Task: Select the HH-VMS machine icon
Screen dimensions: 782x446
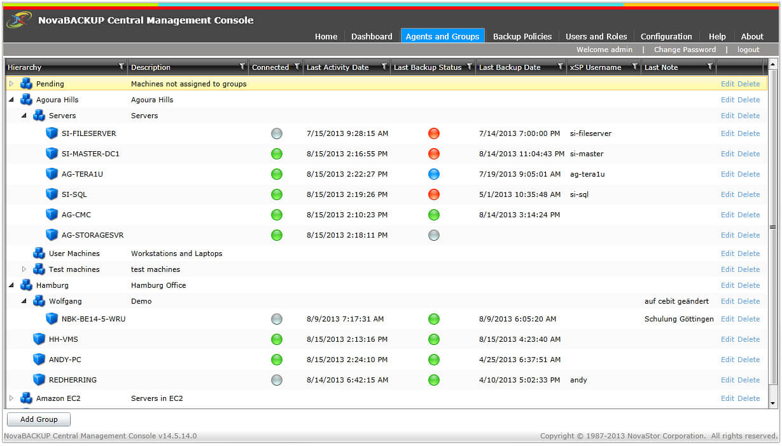Action: point(39,339)
